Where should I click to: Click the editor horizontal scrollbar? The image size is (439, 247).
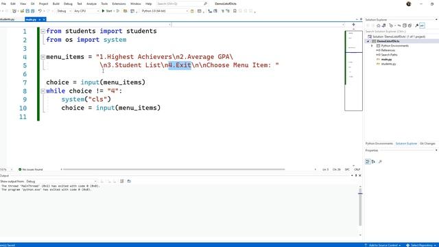tap(174, 169)
